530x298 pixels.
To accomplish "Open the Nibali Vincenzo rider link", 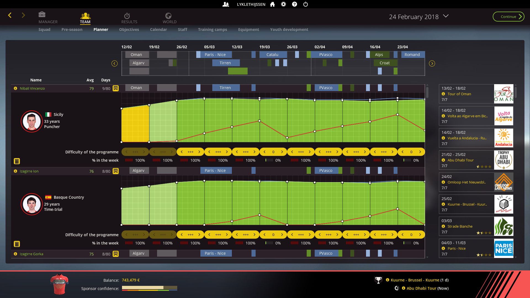I will (32, 89).
